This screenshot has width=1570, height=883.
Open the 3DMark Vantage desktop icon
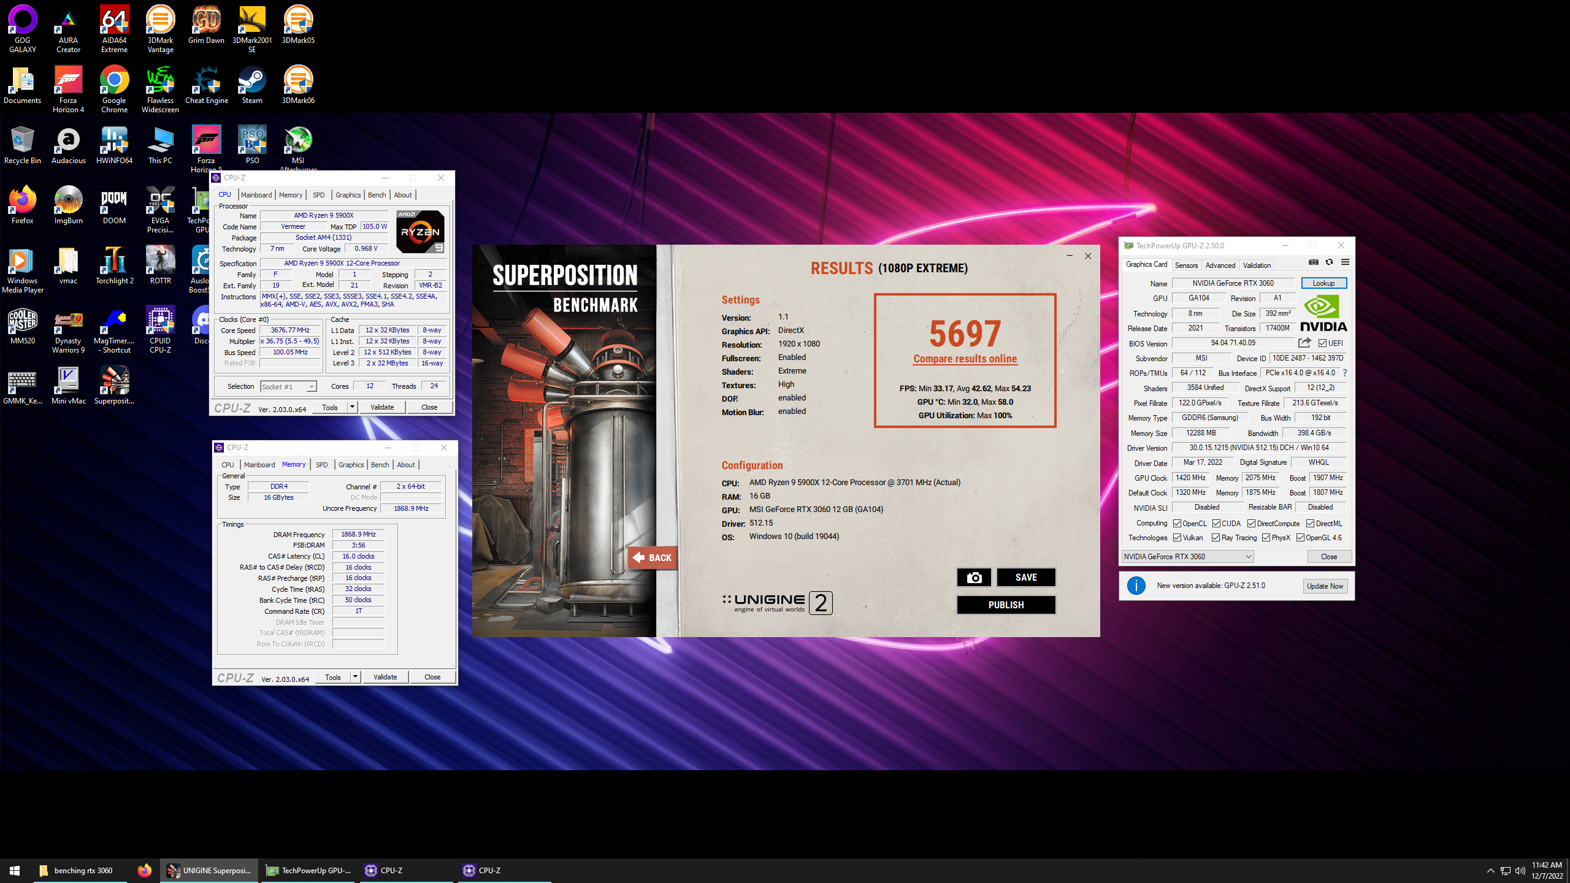click(x=160, y=29)
